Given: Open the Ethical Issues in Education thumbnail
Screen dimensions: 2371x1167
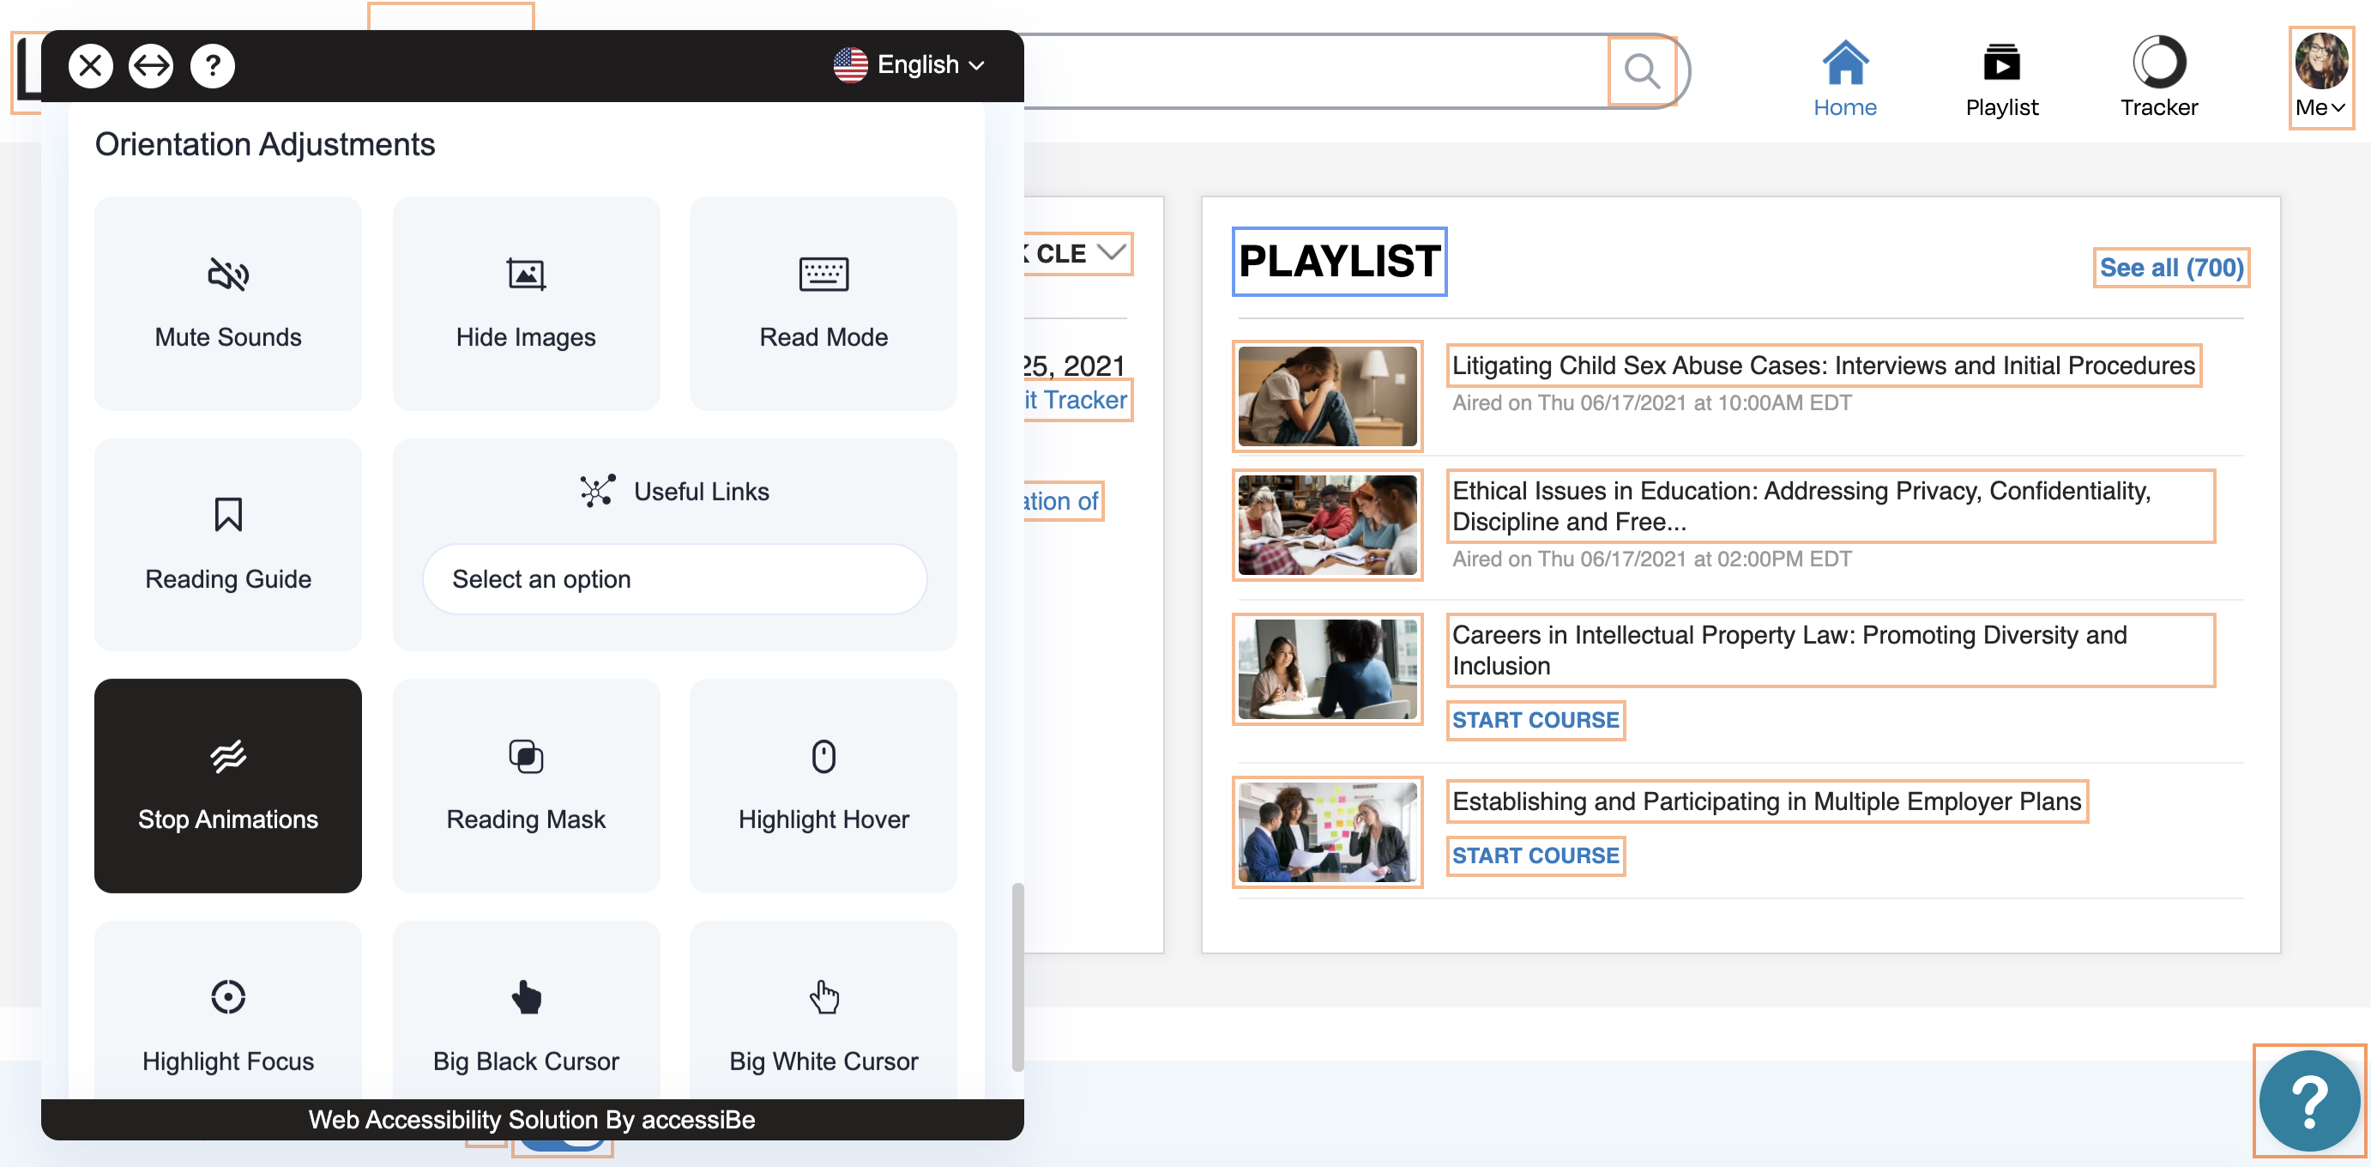Looking at the screenshot, I should (1326, 525).
